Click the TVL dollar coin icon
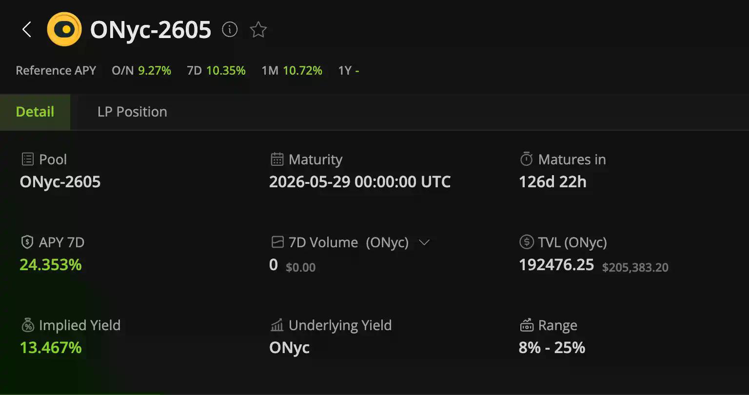The image size is (749, 395). pyautogui.click(x=527, y=242)
